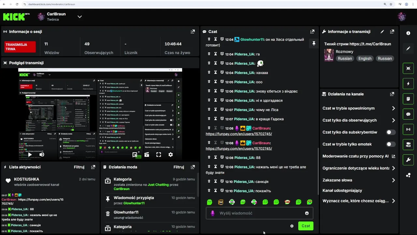Delete the Glowhunter11 12:04 message

[209, 39]
